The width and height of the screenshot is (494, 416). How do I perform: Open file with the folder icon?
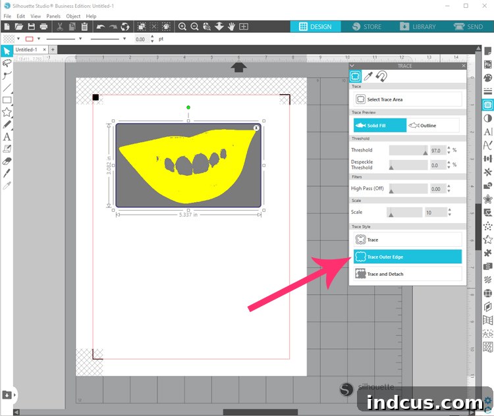tap(19, 26)
